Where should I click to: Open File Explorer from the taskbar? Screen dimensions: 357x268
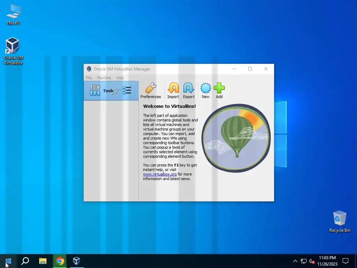43,261
